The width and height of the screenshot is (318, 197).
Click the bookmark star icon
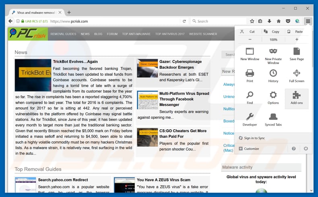click(x=252, y=21)
